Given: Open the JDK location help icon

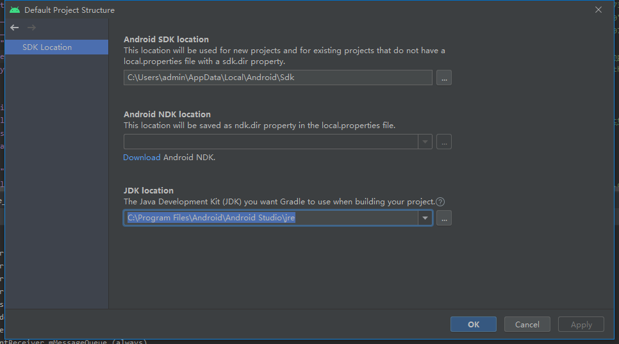Looking at the screenshot, I should point(440,202).
